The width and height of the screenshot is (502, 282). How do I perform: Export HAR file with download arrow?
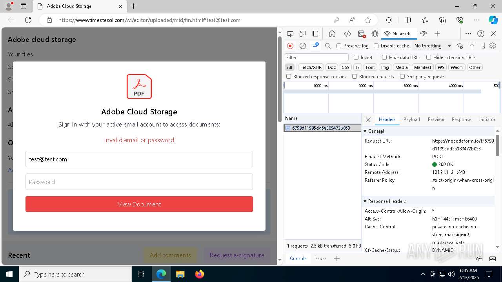pyautogui.click(x=483, y=46)
